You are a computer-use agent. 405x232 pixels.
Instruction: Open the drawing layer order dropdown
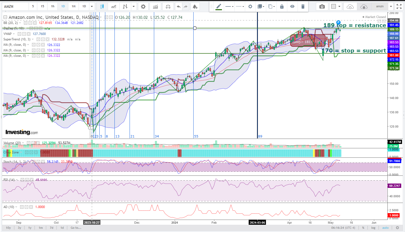click(261, 6)
